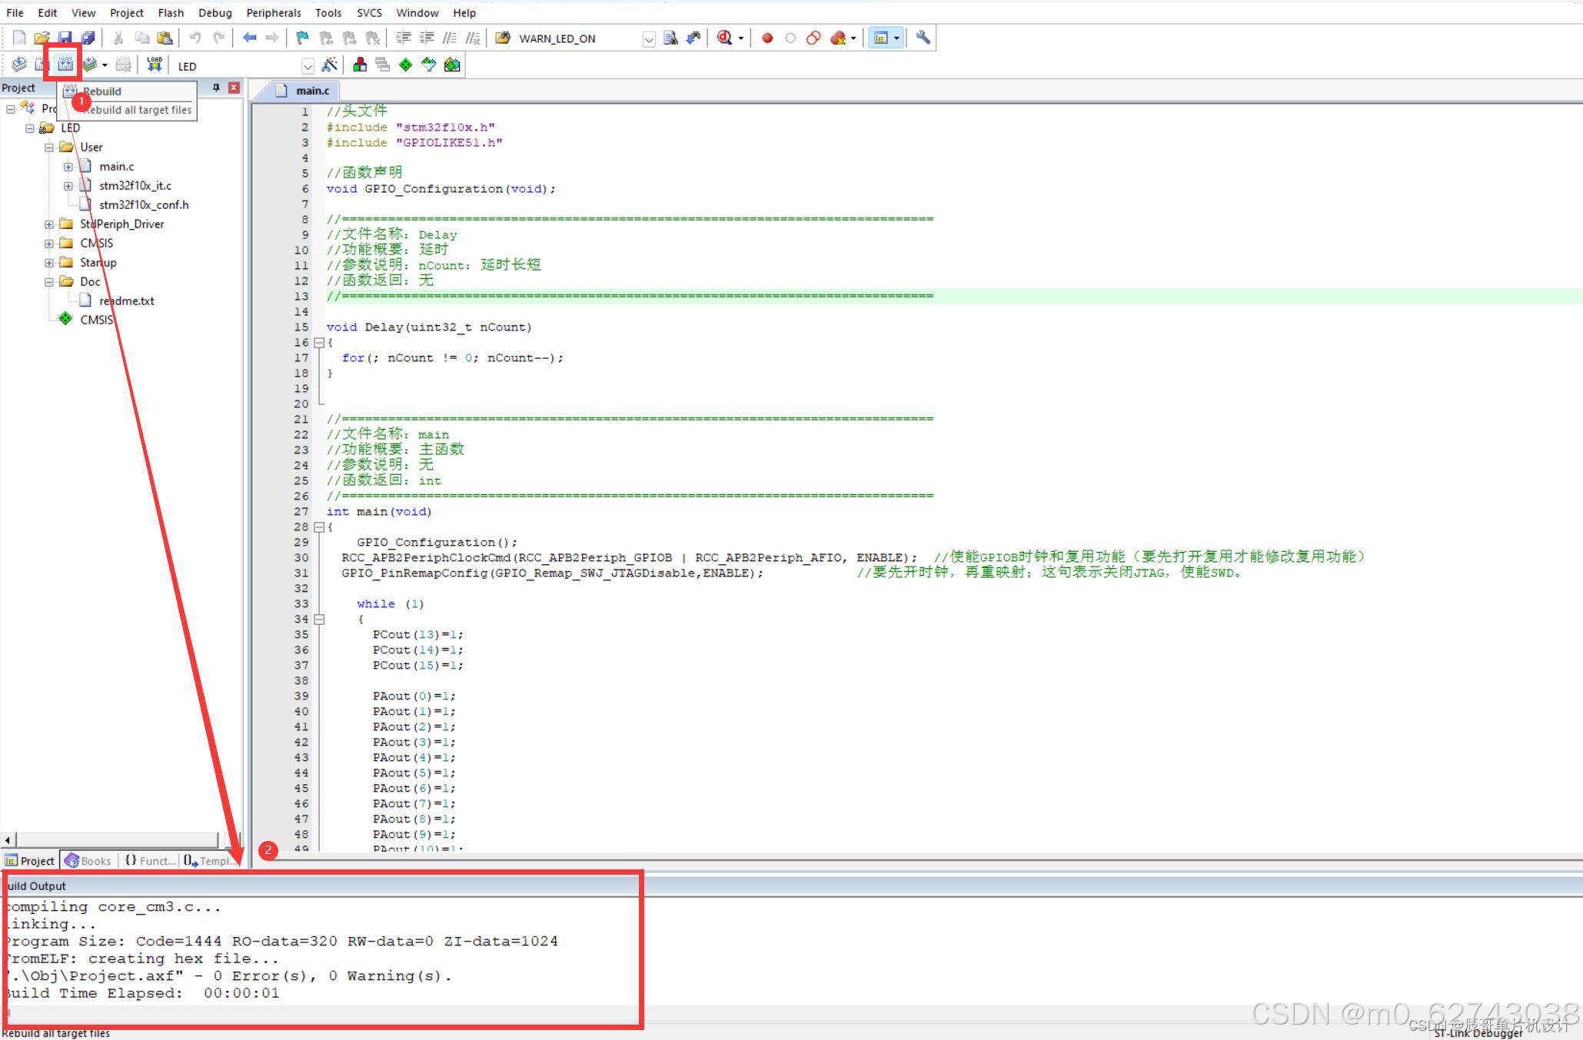
Task: Open the WARN_LED_ON find dropdown
Action: point(648,39)
